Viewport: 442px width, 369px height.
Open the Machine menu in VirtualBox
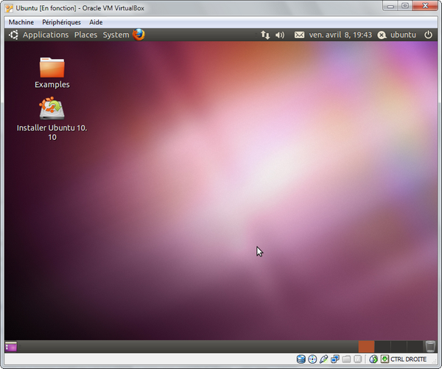pos(21,22)
